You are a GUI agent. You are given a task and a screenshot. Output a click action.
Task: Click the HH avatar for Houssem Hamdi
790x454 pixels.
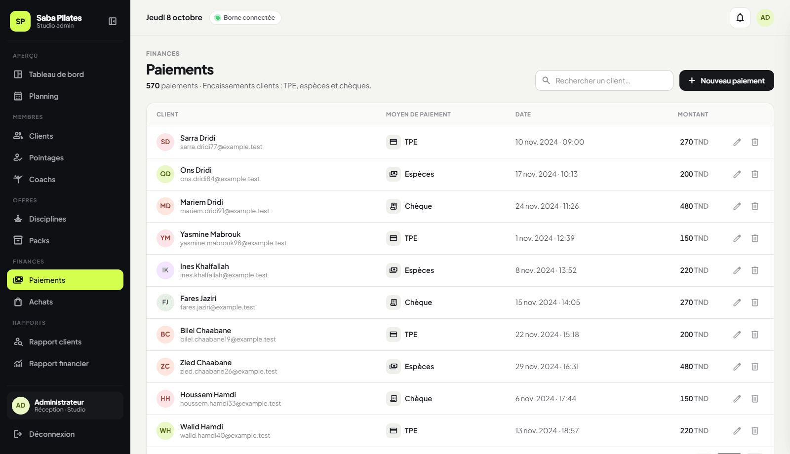coord(165,399)
